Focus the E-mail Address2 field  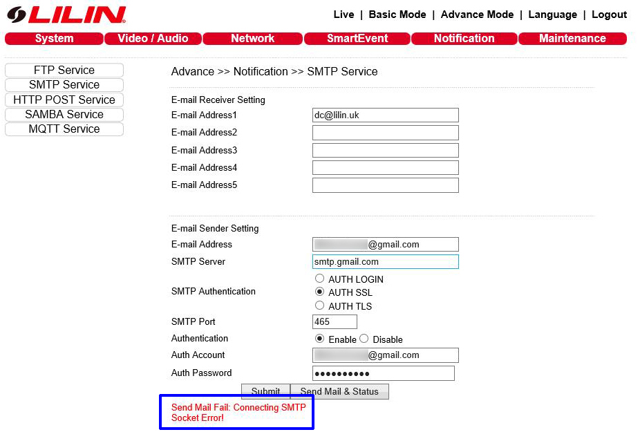[x=385, y=133]
